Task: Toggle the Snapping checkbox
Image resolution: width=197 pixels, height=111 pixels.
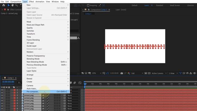Action: tap(88, 6)
